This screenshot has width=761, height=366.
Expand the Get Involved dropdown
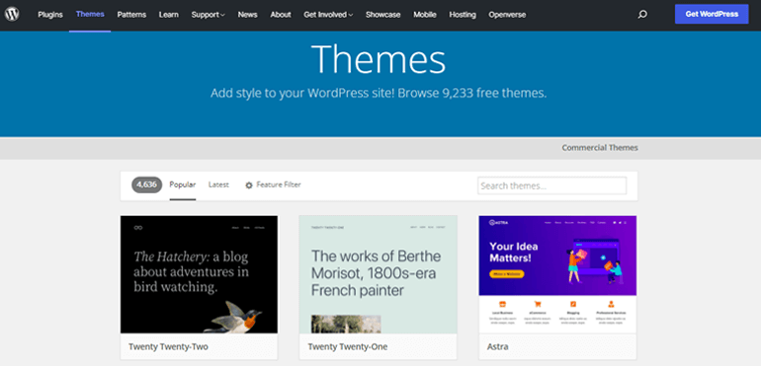coord(328,15)
